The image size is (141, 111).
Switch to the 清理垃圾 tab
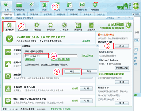pyautogui.click(x=61, y=14)
